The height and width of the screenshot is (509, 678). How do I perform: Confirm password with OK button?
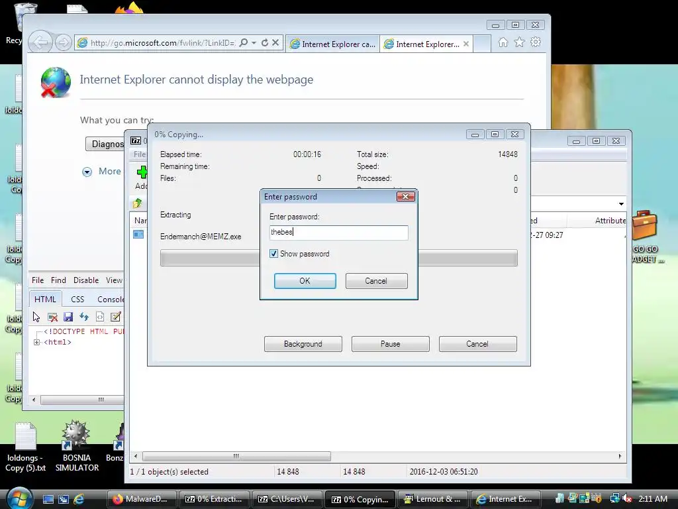305,281
